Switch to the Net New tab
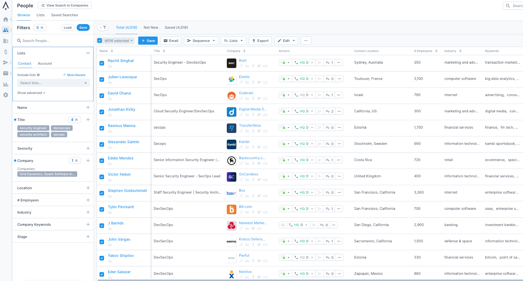The width and height of the screenshot is (523, 281). [151, 27]
